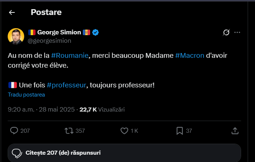Viewport: 255px width, 162px height.
Task: Open George Simion's profile picture
Action: pos(16,36)
